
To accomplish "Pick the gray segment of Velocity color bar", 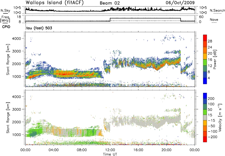I will point(205,118).
